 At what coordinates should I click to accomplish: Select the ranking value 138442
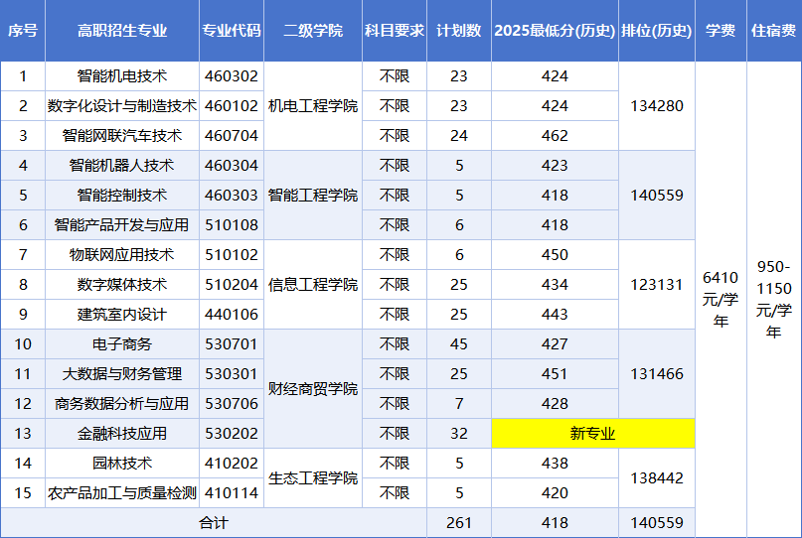pos(657,478)
